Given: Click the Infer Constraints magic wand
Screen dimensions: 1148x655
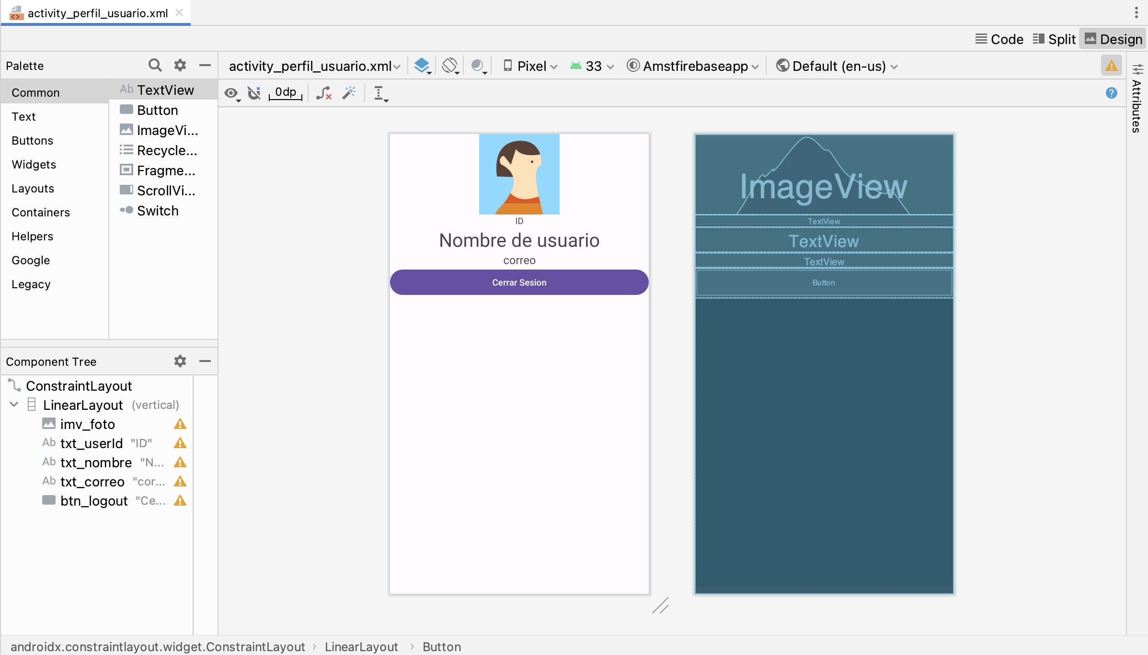Looking at the screenshot, I should [349, 92].
